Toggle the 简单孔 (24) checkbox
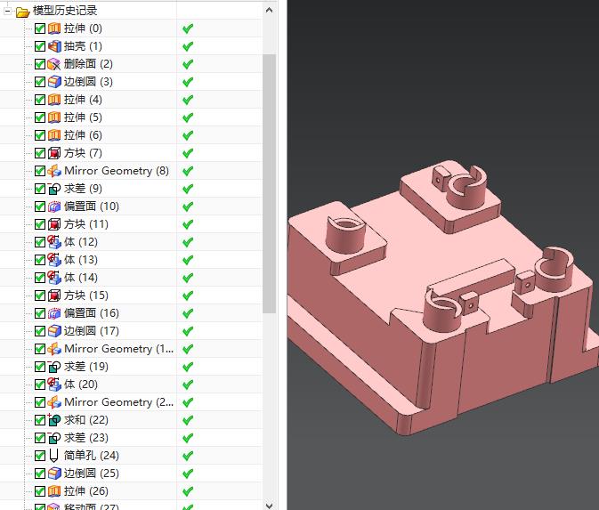Image resolution: width=599 pixels, height=510 pixels. point(40,456)
